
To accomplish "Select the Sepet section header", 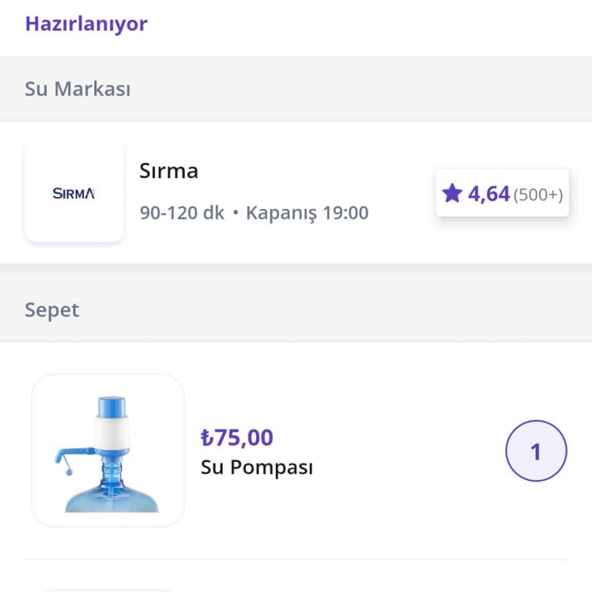I will pyautogui.click(x=52, y=310).
